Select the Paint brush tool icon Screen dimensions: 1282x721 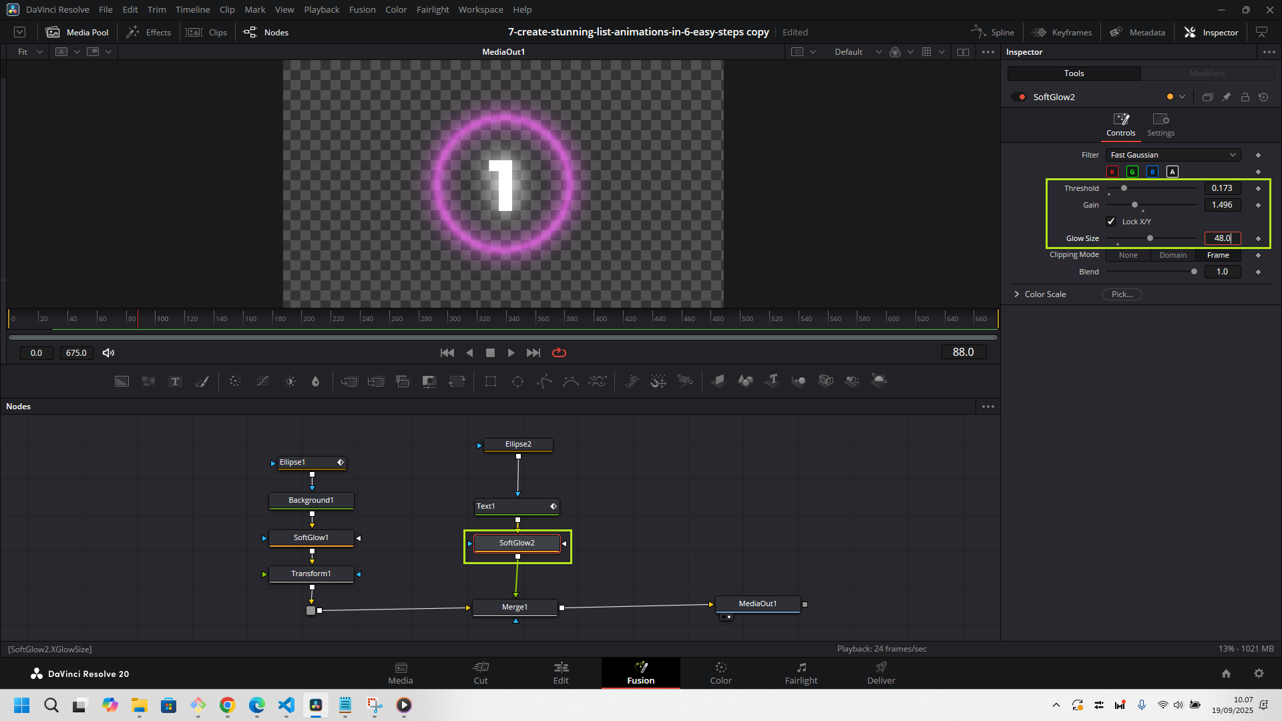point(202,381)
